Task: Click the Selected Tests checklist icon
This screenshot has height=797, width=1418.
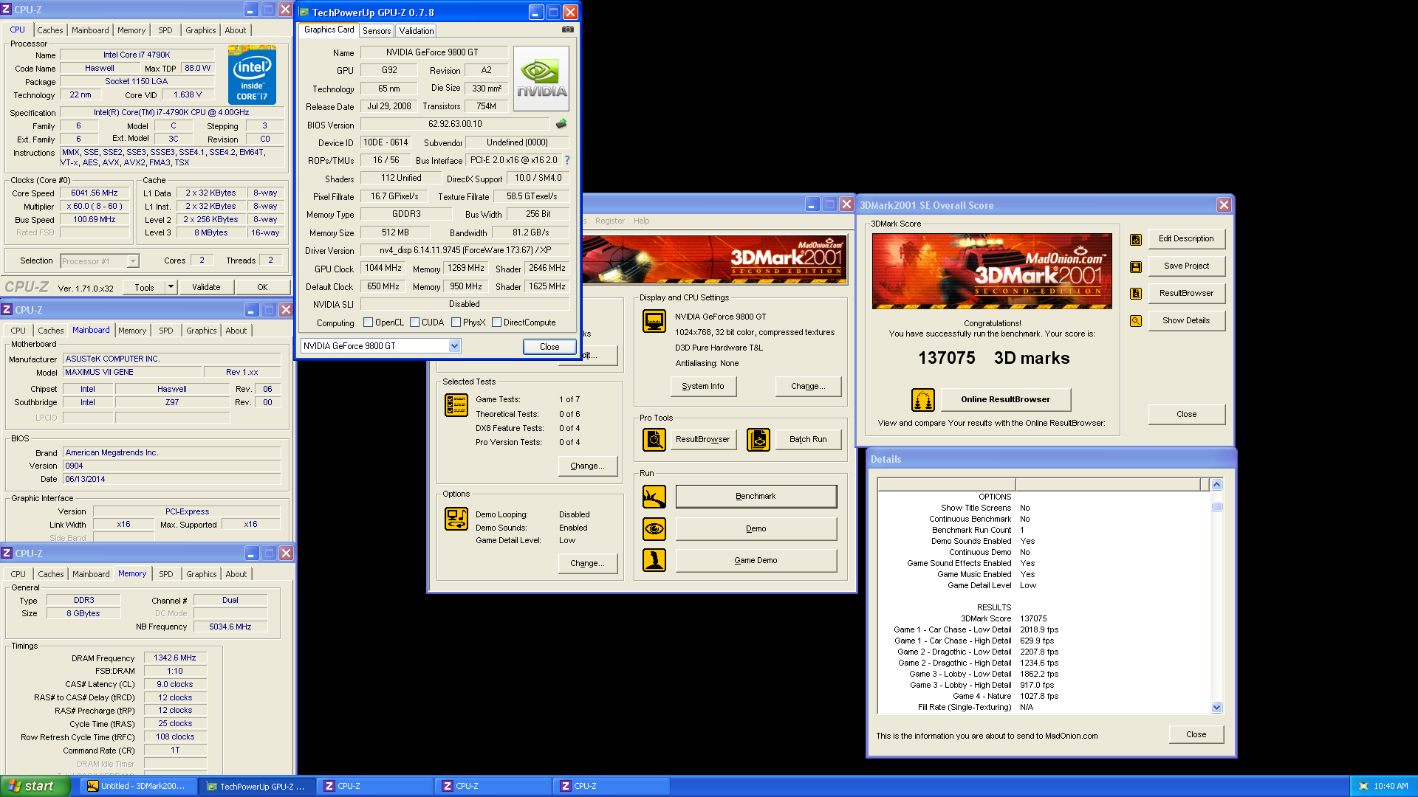Action: click(x=456, y=405)
